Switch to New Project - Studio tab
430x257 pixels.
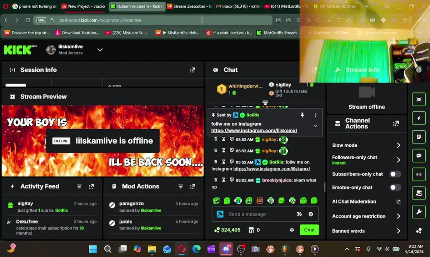[83, 6]
